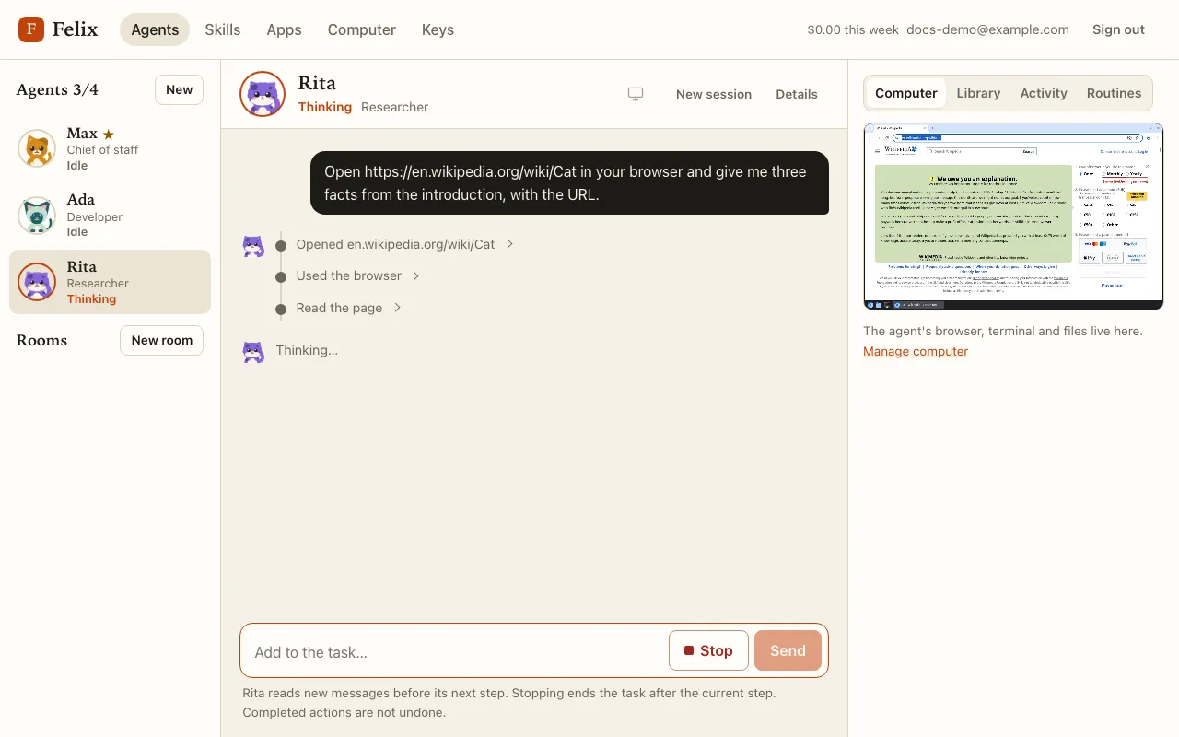
Task: Expand the 'Opened en.wikipedia.org/wiki/Cat' step
Action: point(510,244)
